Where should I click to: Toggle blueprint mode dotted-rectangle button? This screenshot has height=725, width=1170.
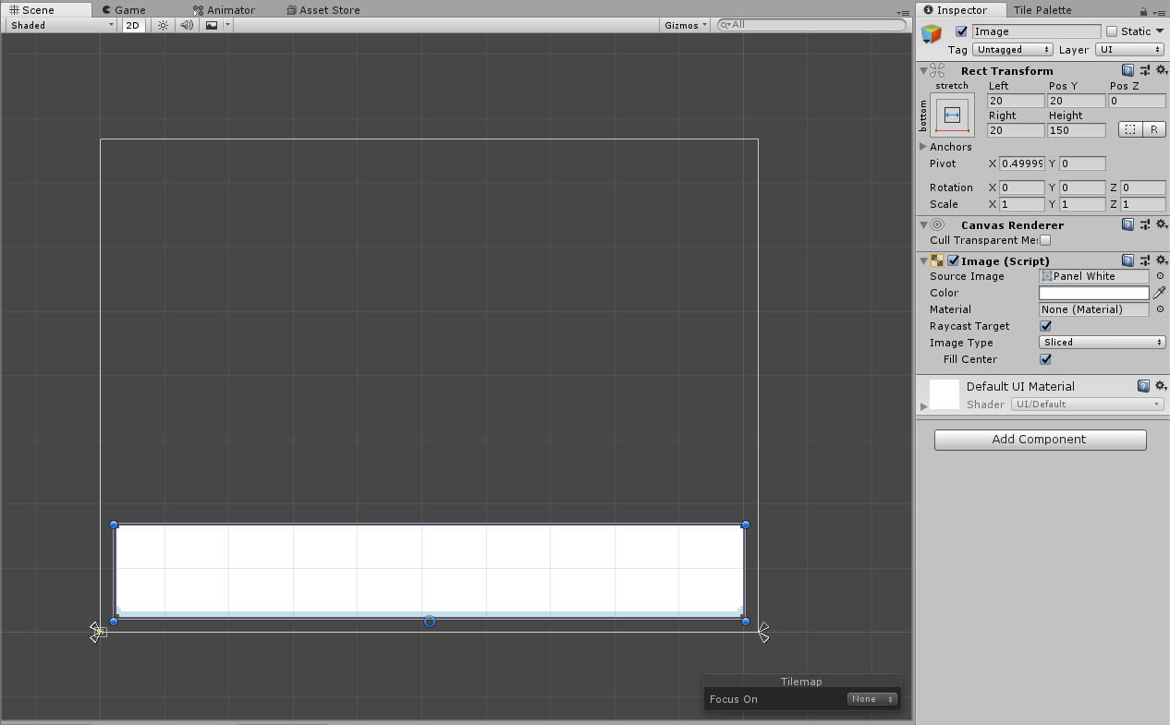click(x=1130, y=129)
